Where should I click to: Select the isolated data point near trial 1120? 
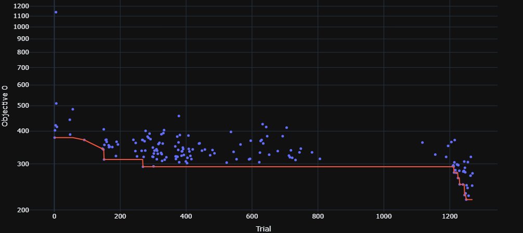[422, 142]
